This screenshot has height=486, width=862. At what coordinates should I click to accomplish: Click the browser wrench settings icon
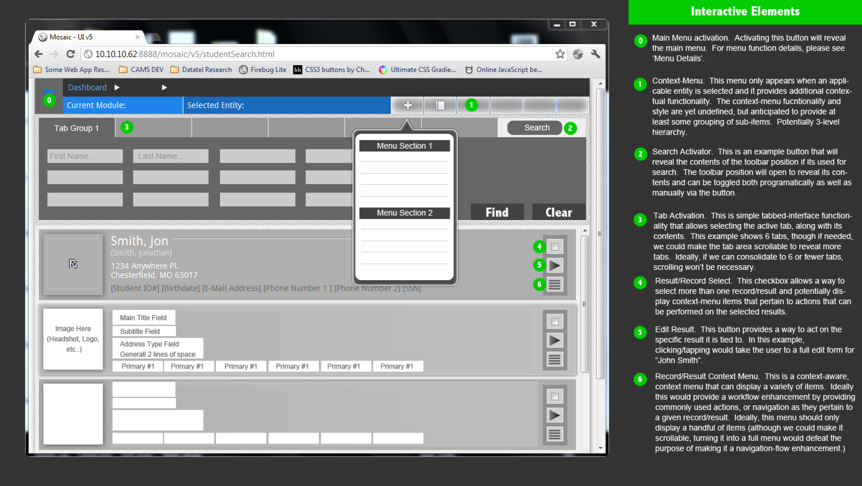tap(595, 54)
